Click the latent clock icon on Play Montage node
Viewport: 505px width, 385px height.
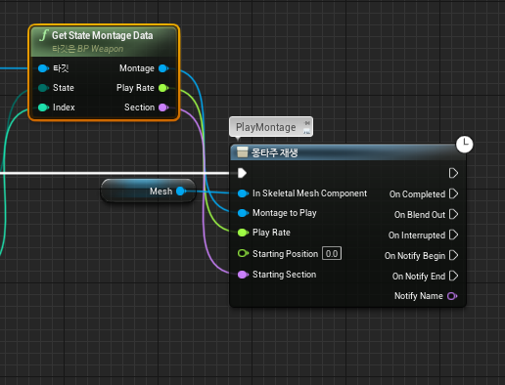pyautogui.click(x=465, y=145)
